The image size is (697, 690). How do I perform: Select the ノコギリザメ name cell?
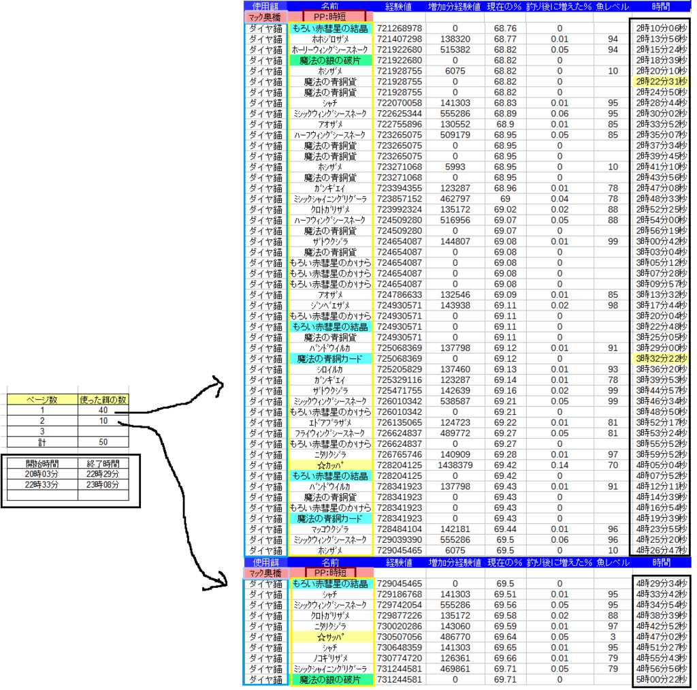tap(330, 658)
